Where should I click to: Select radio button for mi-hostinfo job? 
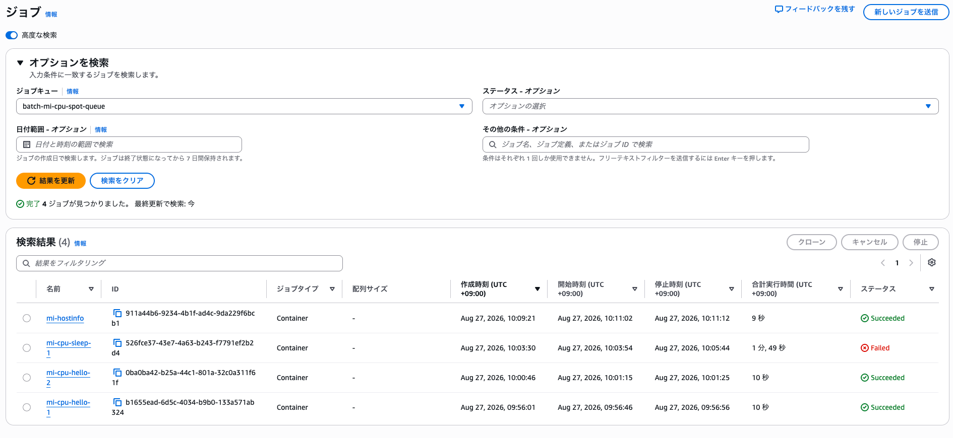27,318
